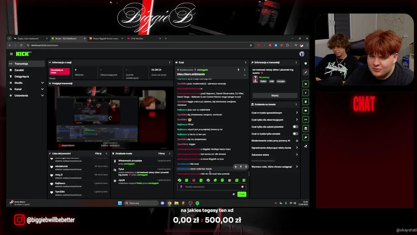Screen dimensions: 417x235
Task: Click the Rozmowy category link
Action: pyautogui.click(x=264, y=77)
